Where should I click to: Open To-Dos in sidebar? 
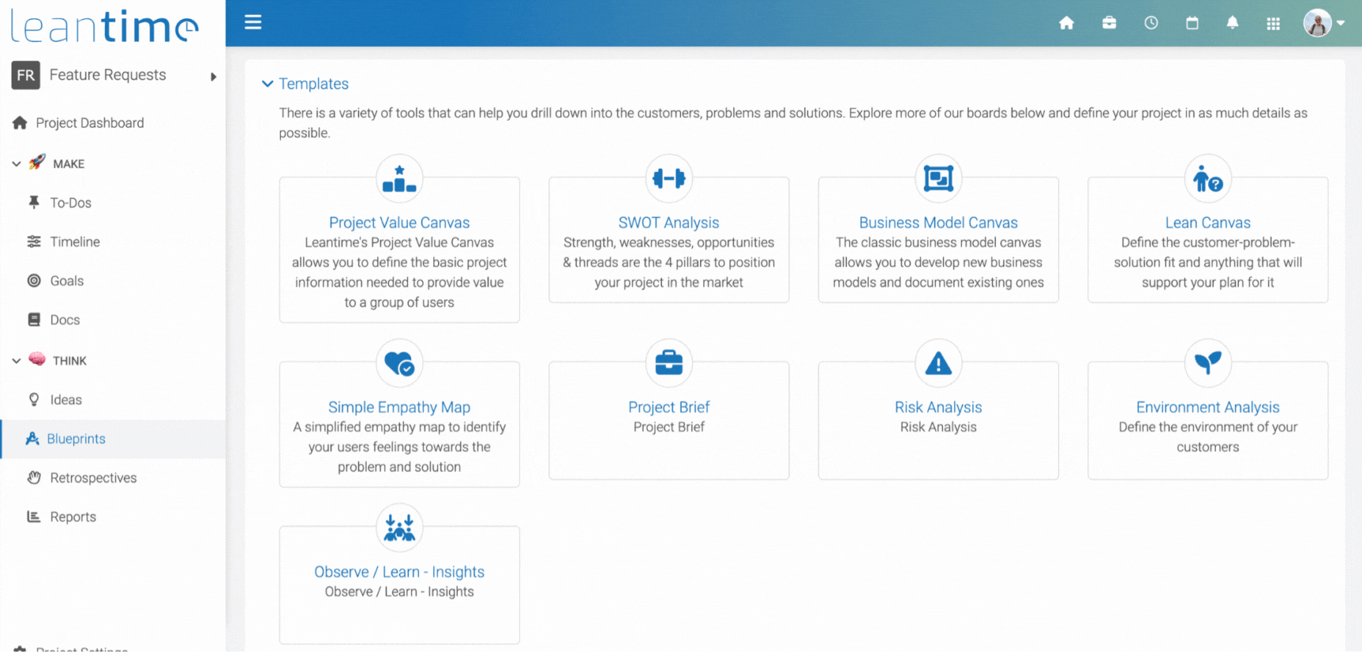point(71,203)
